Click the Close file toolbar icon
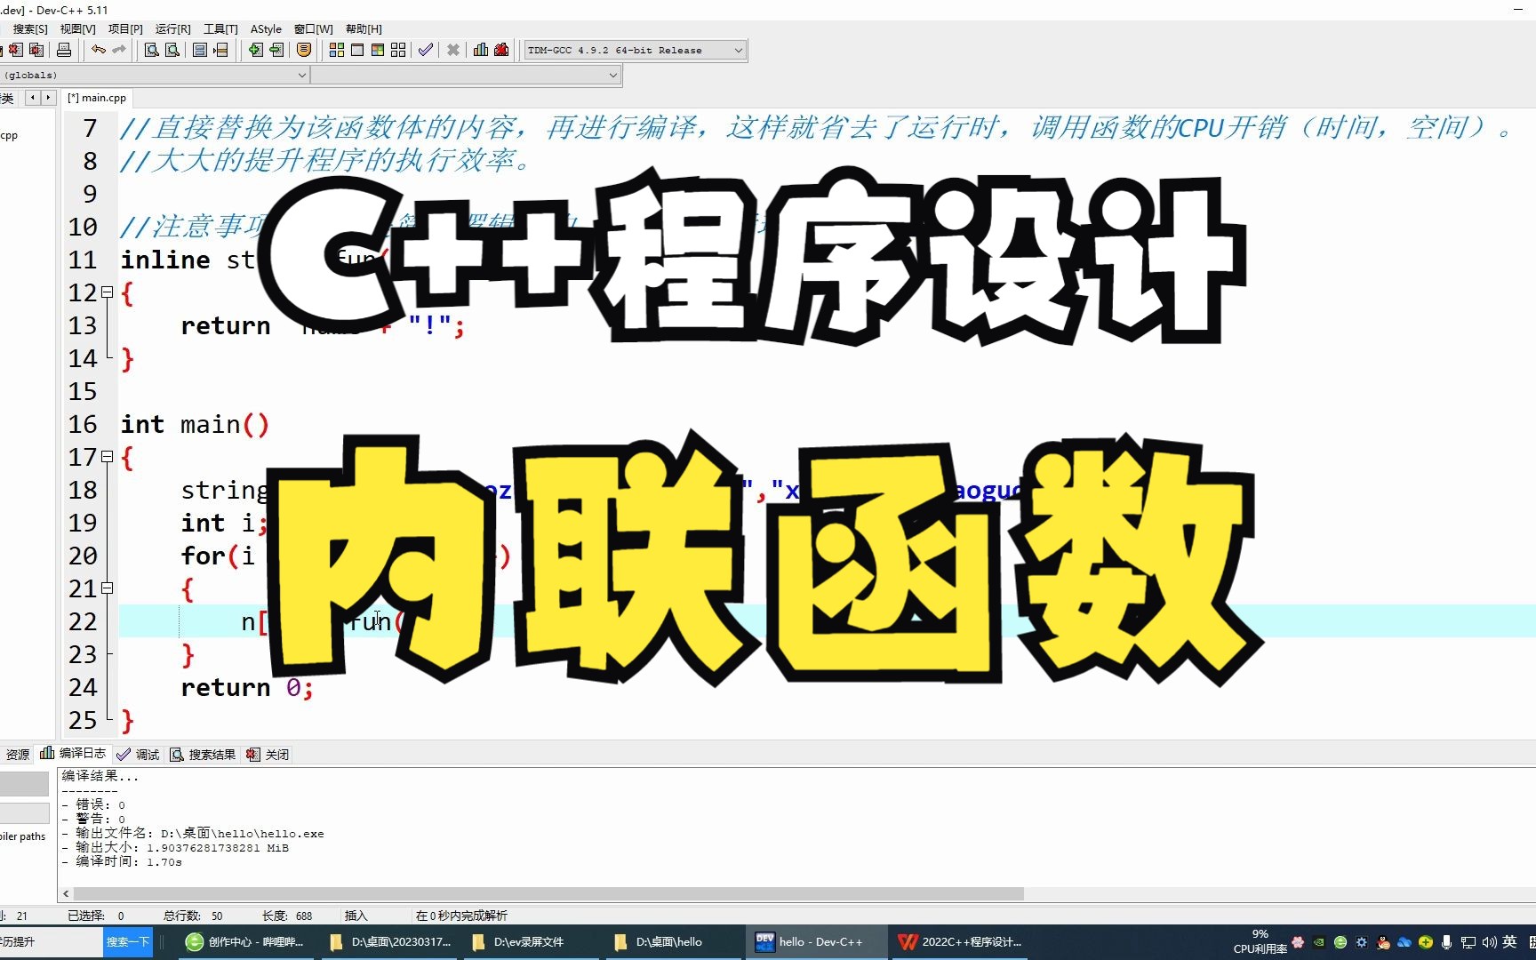Image resolution: width=1536 pixels, height=960 pixels. [x=15, y=50]
